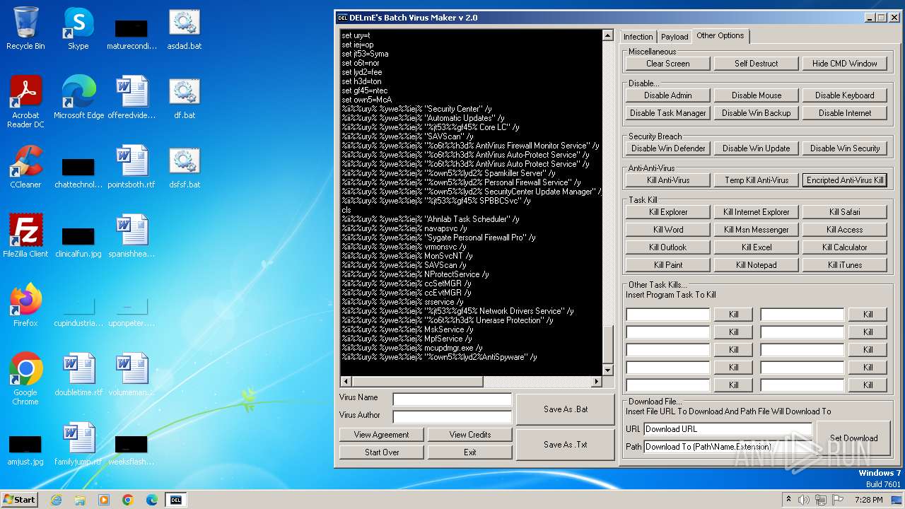This screenshot has height=509, width=905.
Task: Click the Kill Notepad button
Action: coord(756,265)
